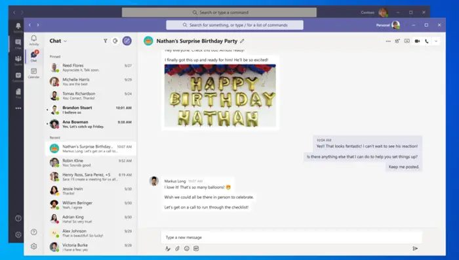Open the emoji picker
The image size is (459, 260).
[x=186, y=249]
